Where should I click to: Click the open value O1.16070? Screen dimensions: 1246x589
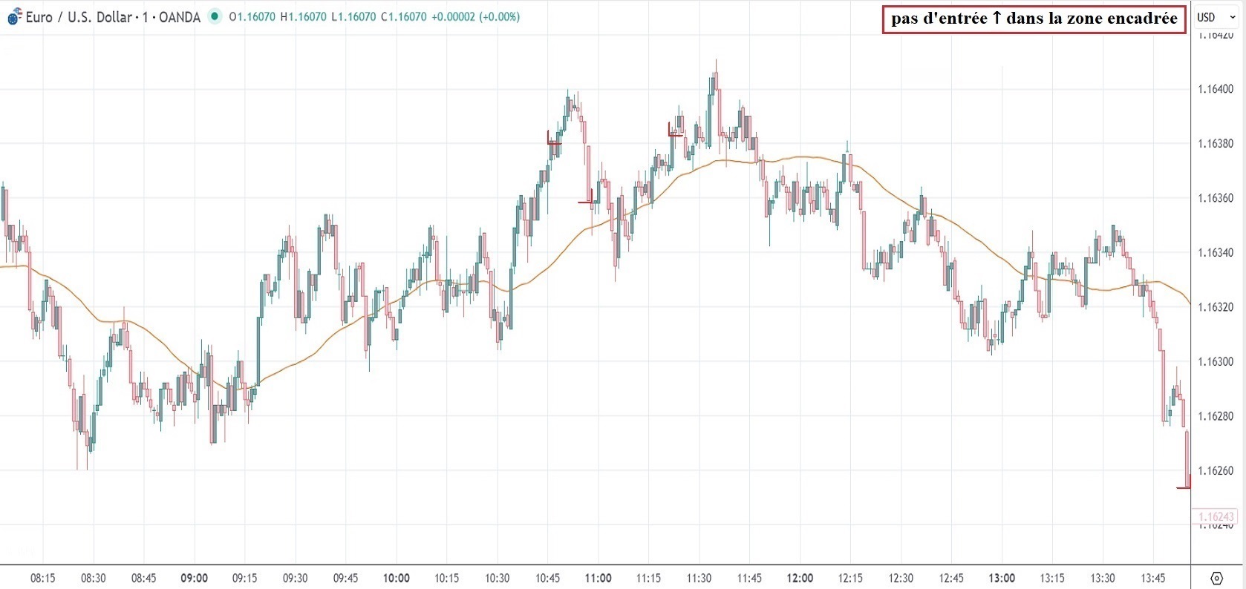coord(252,16)
